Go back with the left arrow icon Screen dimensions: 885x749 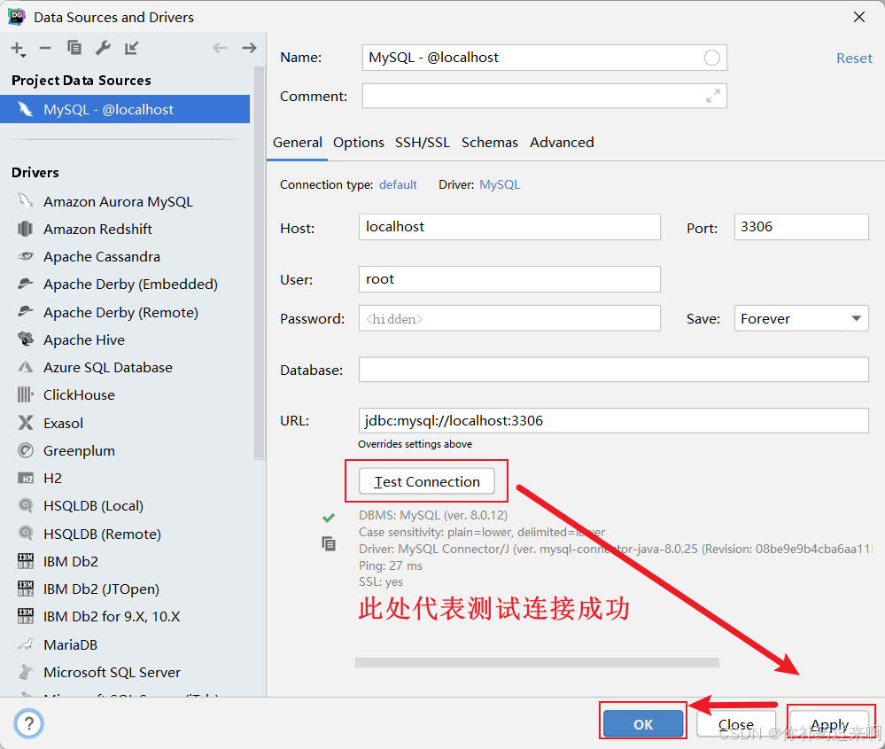tap(220, 48)
